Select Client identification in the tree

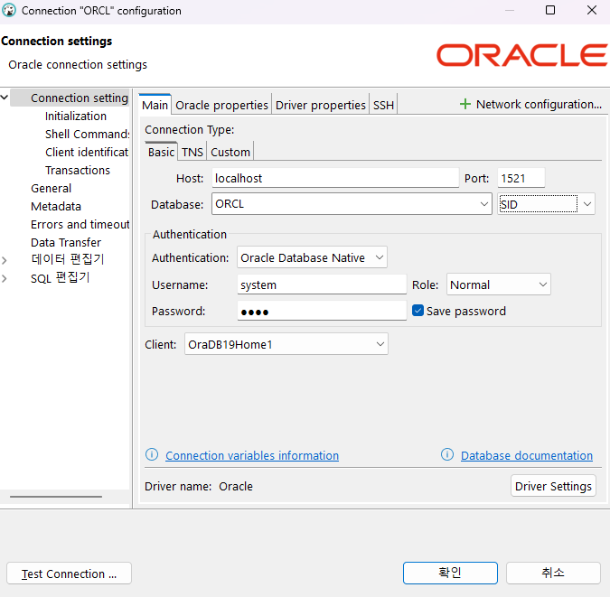pyautogui.click(x=87, y=152)
